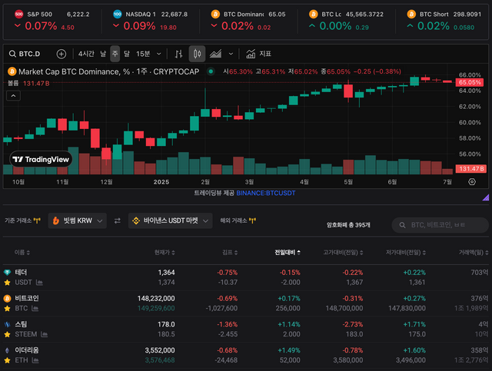
Task: Click the Ethereum coin icon
Action: pos(7,350)
